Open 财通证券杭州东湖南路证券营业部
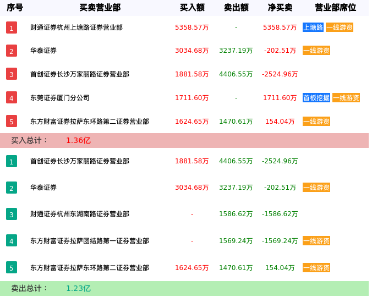 tap(80, 214)
